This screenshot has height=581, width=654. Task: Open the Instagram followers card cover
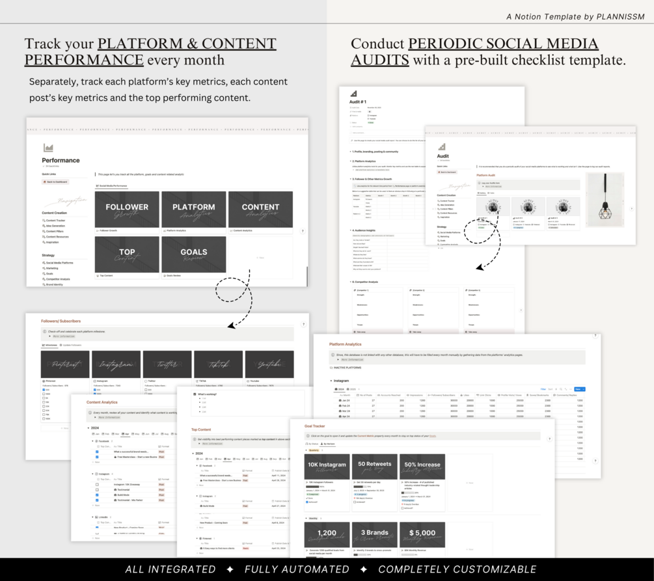point(116,364)
